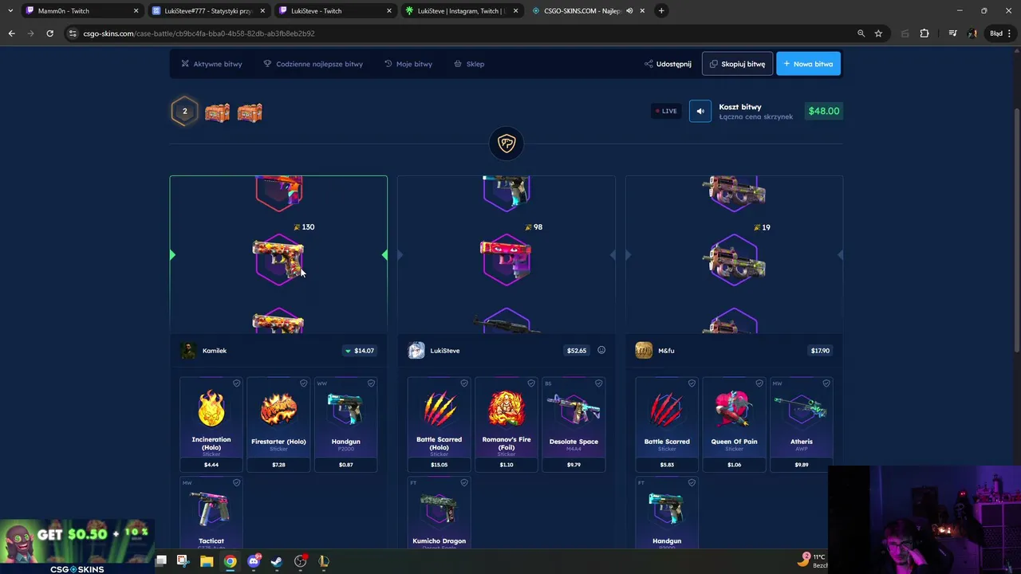1021x574 pixels.
Task: Open Codzienne najlepsze bitwy tab
Action: 313,64
